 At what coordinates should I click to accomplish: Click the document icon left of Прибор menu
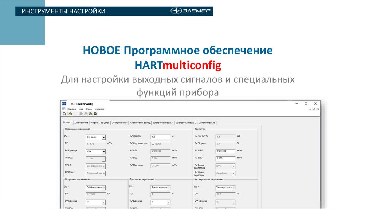click(x=64, y=109)
